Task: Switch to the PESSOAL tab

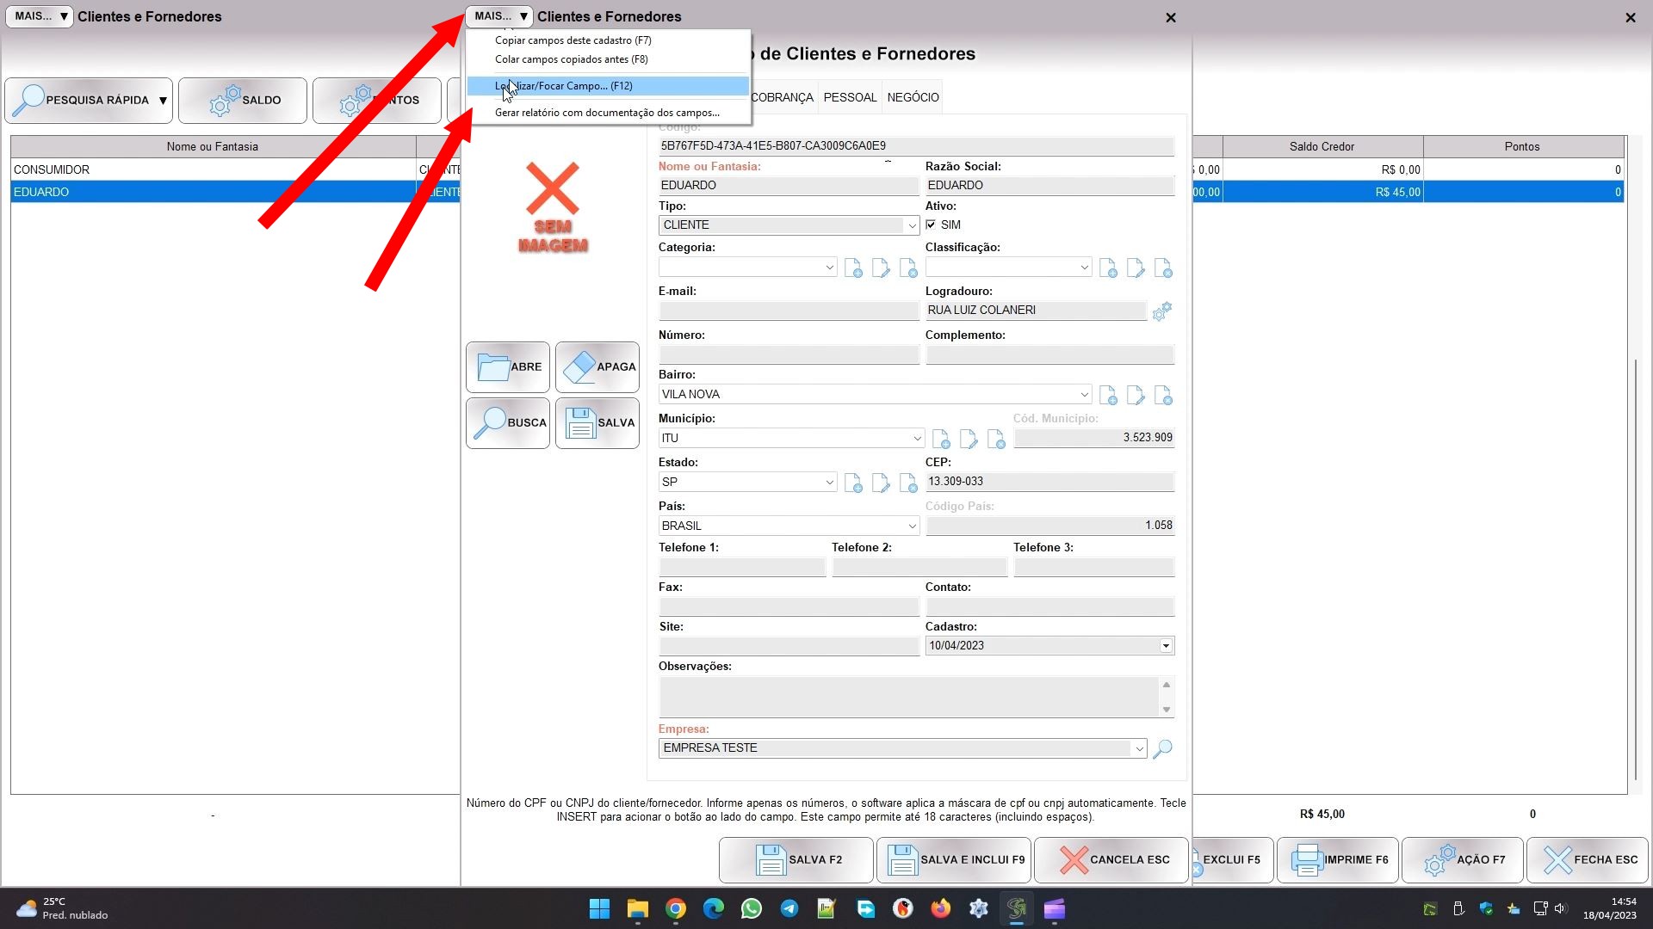Action: pos(850,97)
